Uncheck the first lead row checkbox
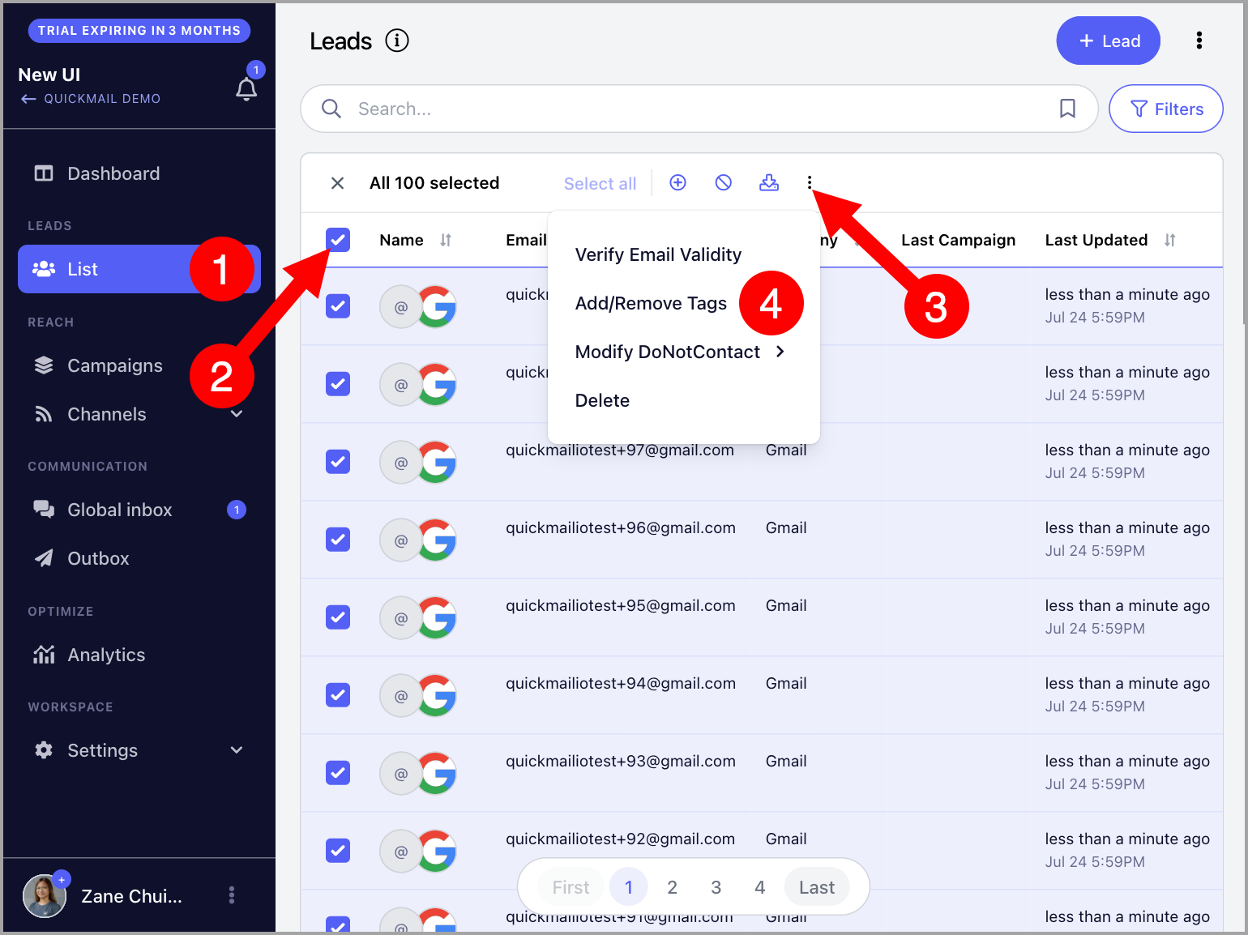The width and height of the screenshot is (1248, 935). [338, 306]
